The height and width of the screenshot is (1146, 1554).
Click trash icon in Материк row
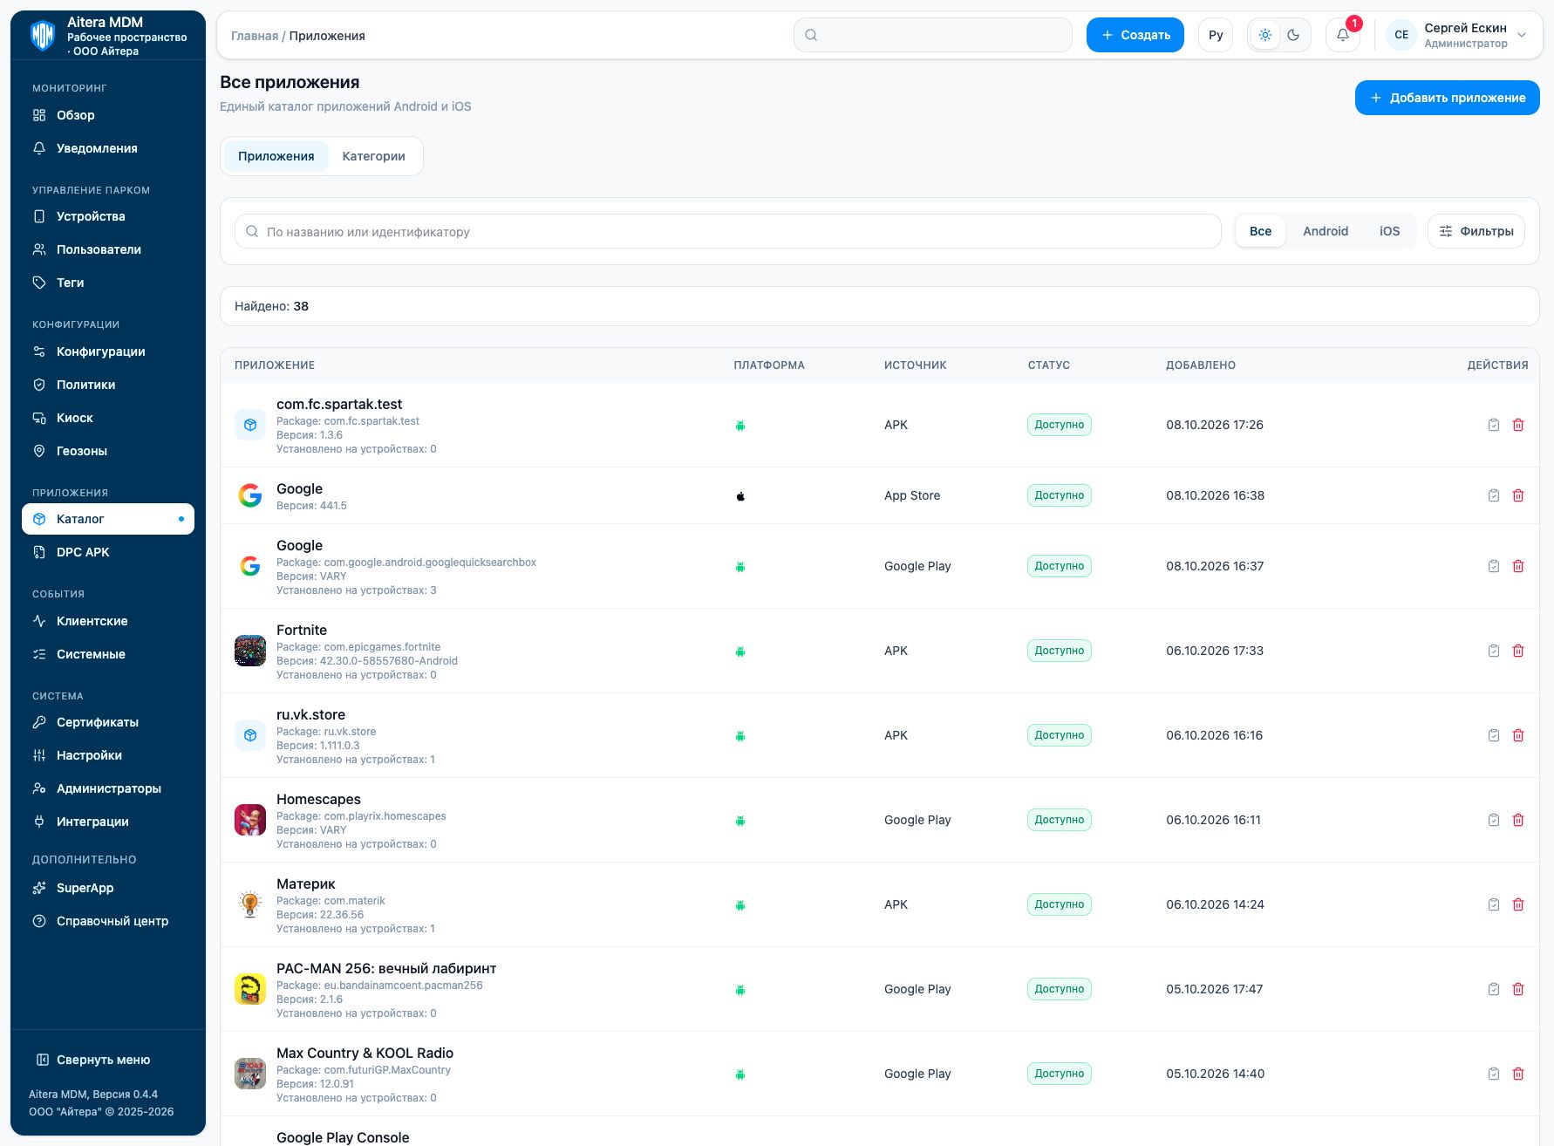pos(1518,904)
